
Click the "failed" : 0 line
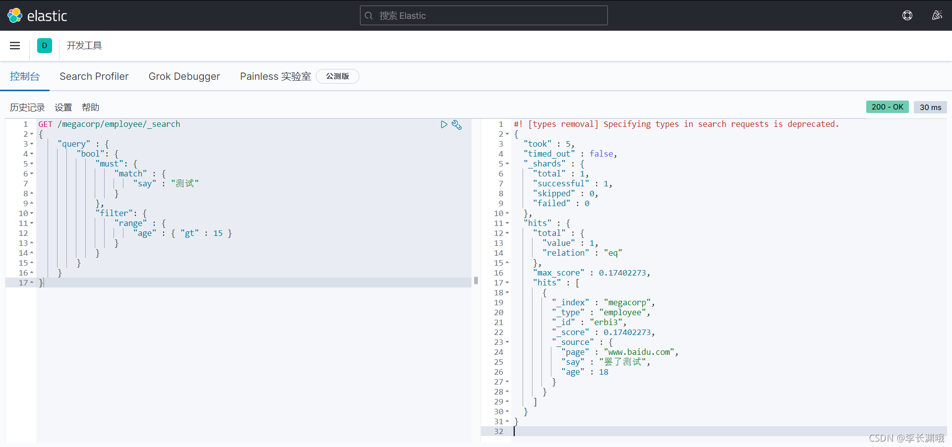(561, 204)
